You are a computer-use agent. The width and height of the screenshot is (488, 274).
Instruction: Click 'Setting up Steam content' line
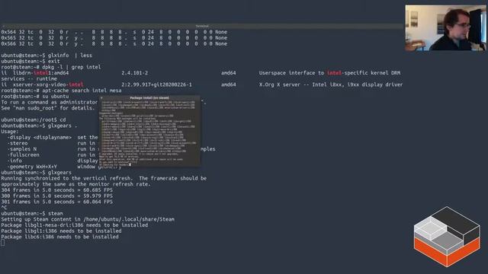88,219
